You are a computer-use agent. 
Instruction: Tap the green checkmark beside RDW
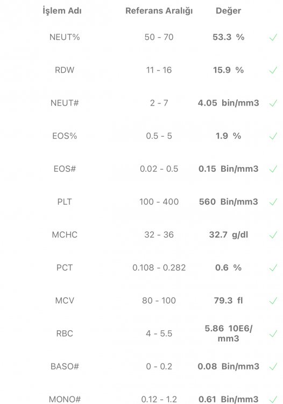click(x=273, y=70)
